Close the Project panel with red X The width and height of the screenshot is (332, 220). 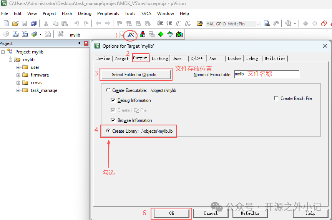pos(86,43)
